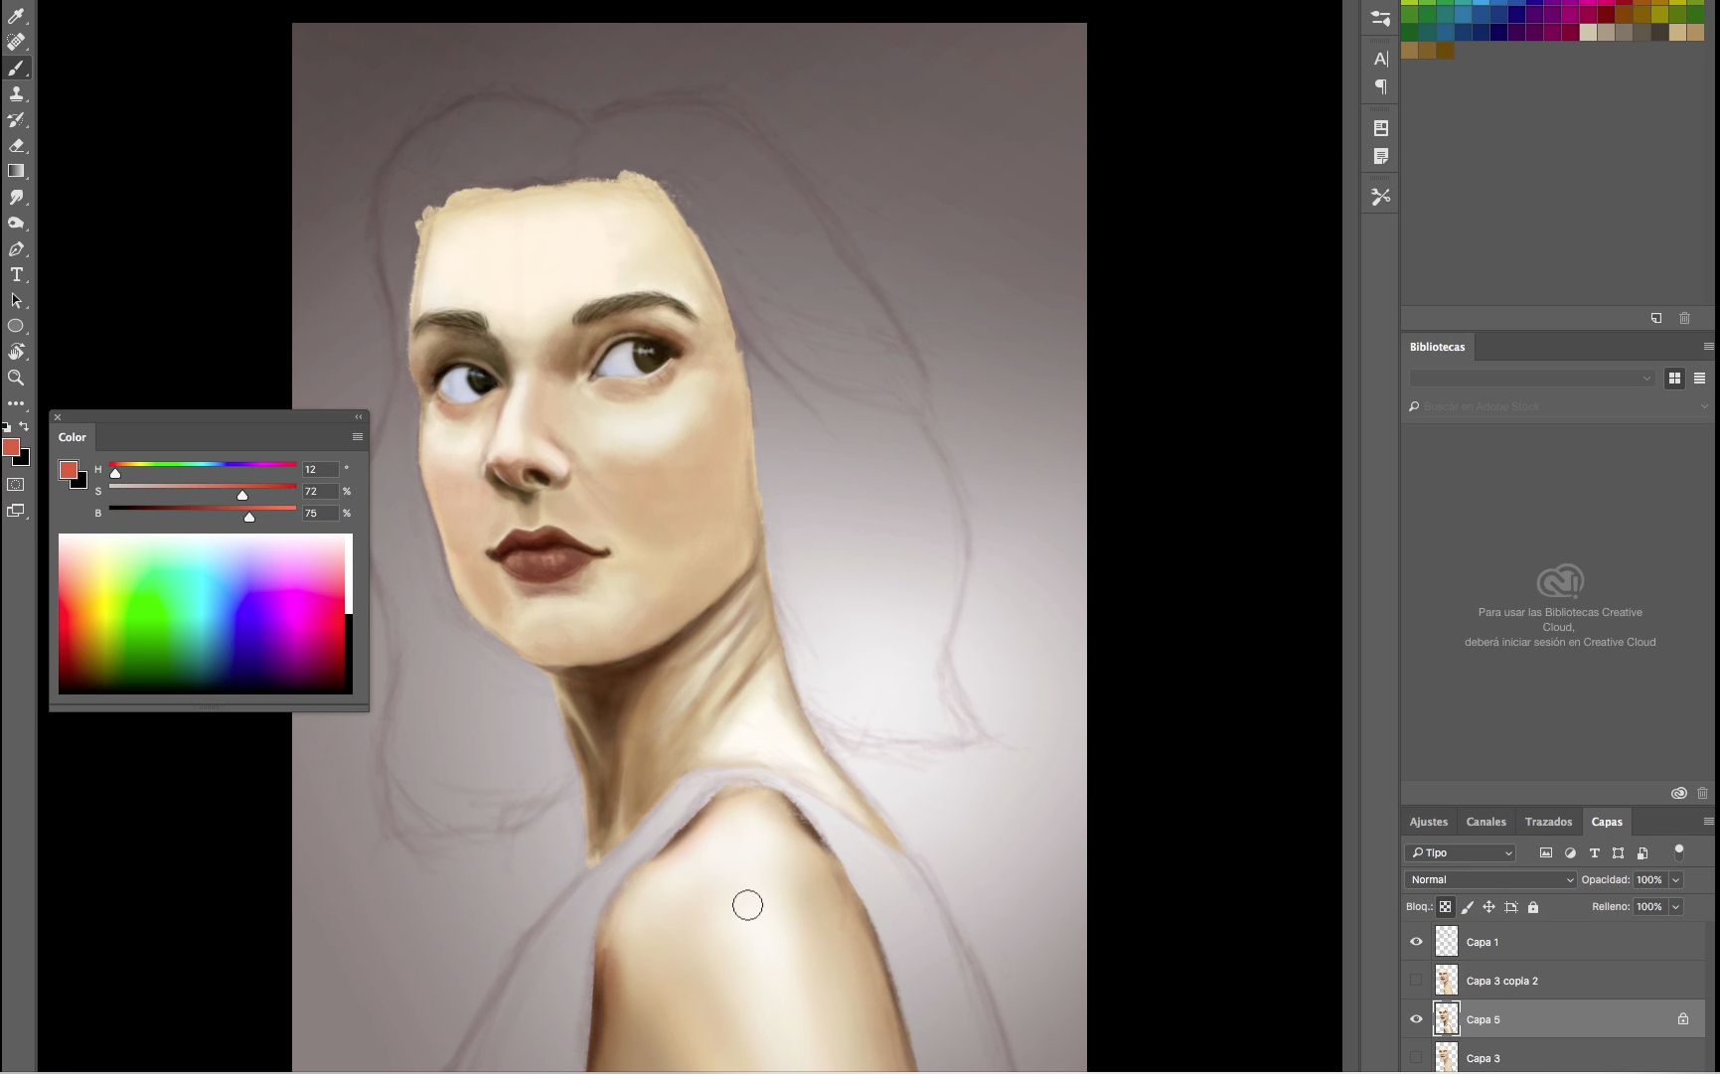The width and height of the screenshot is (1720, 1074).
Task: Toggle lock transparent pixels
Action: pos(1446,906)
